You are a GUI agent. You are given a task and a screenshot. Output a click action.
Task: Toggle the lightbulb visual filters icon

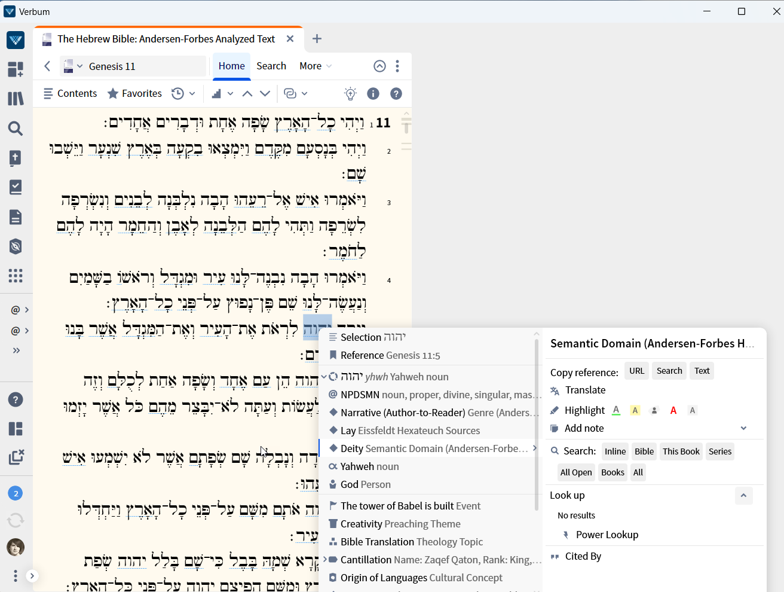point(350,93)
